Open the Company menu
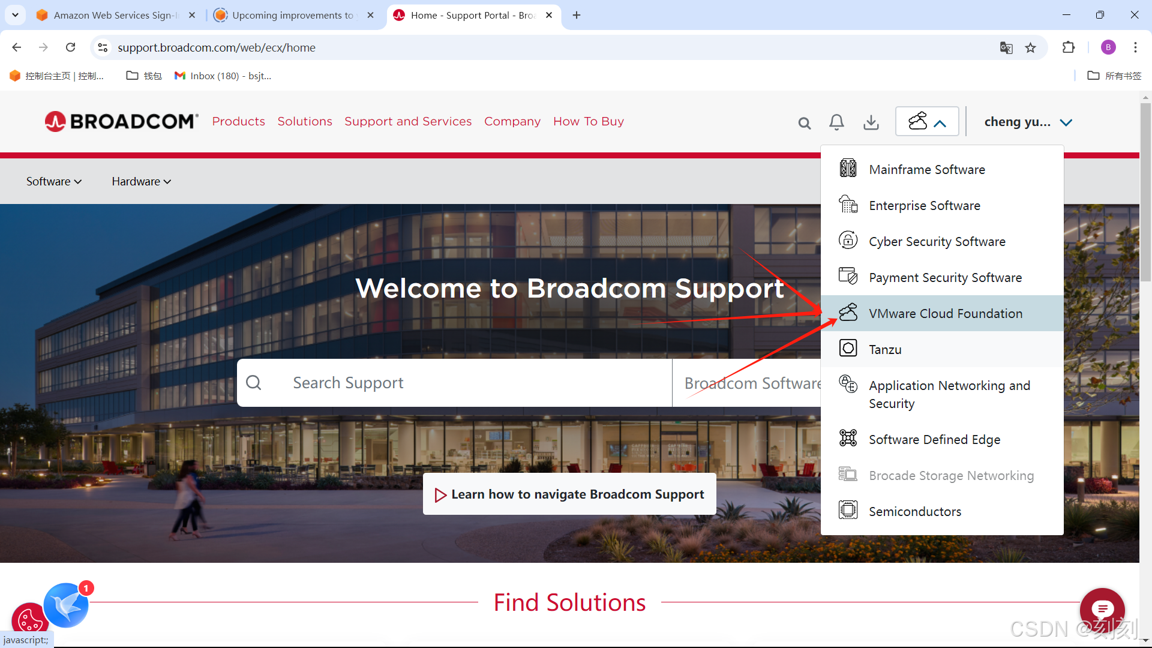 click(x=512, y=121)
